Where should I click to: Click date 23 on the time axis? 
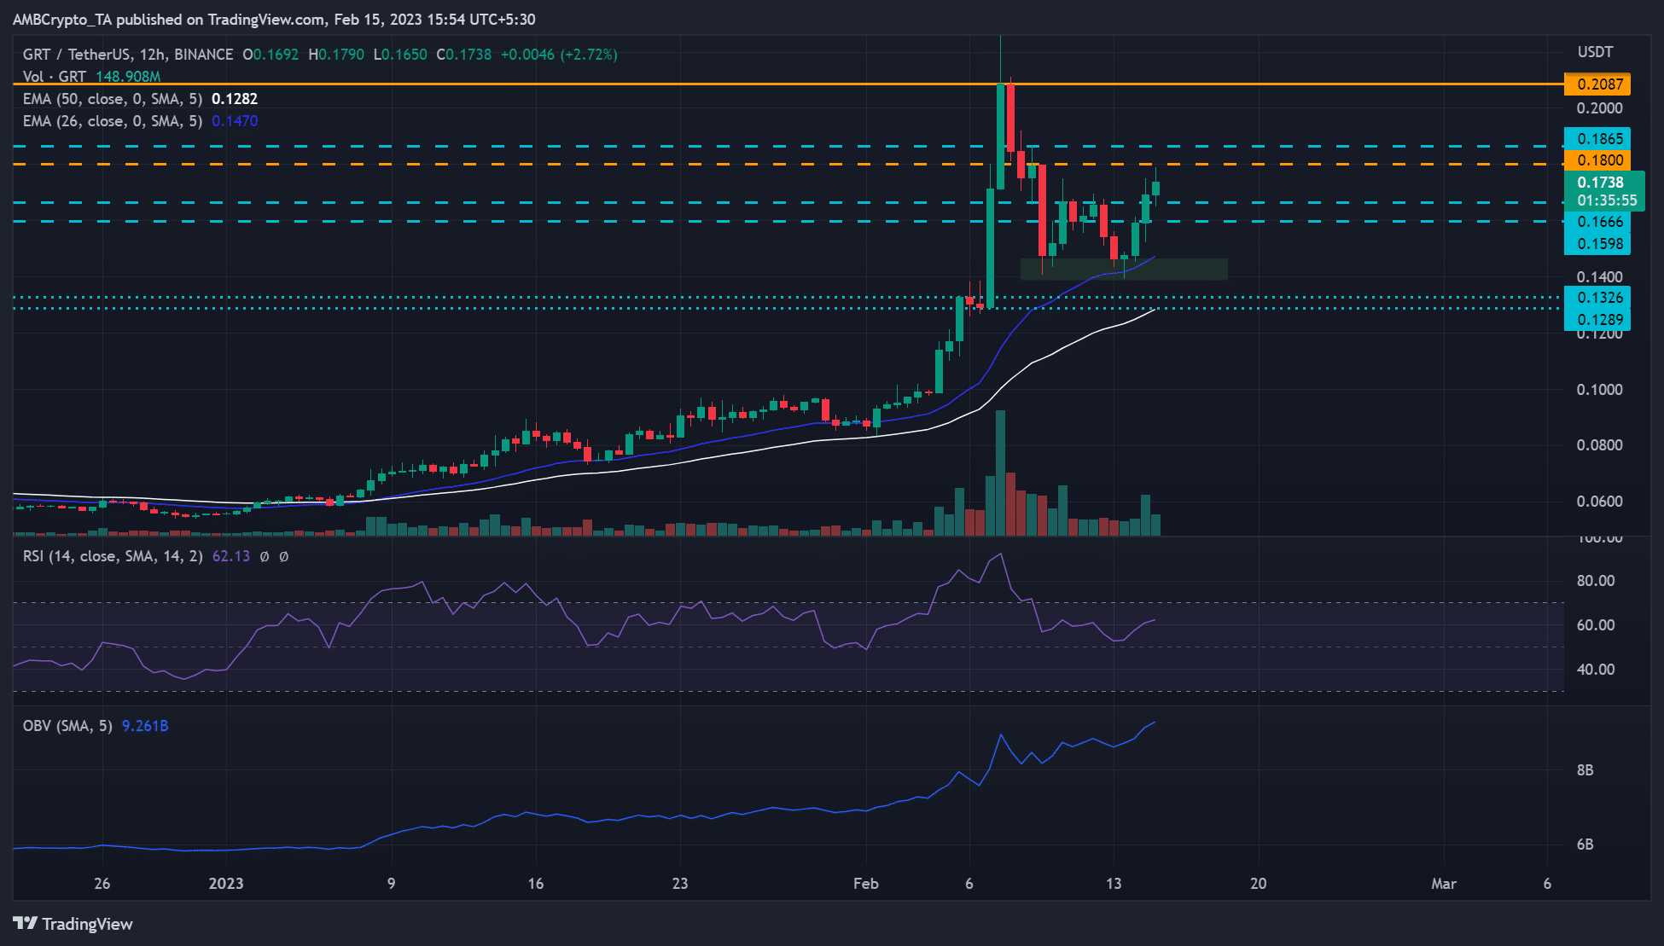pos(680,884)
